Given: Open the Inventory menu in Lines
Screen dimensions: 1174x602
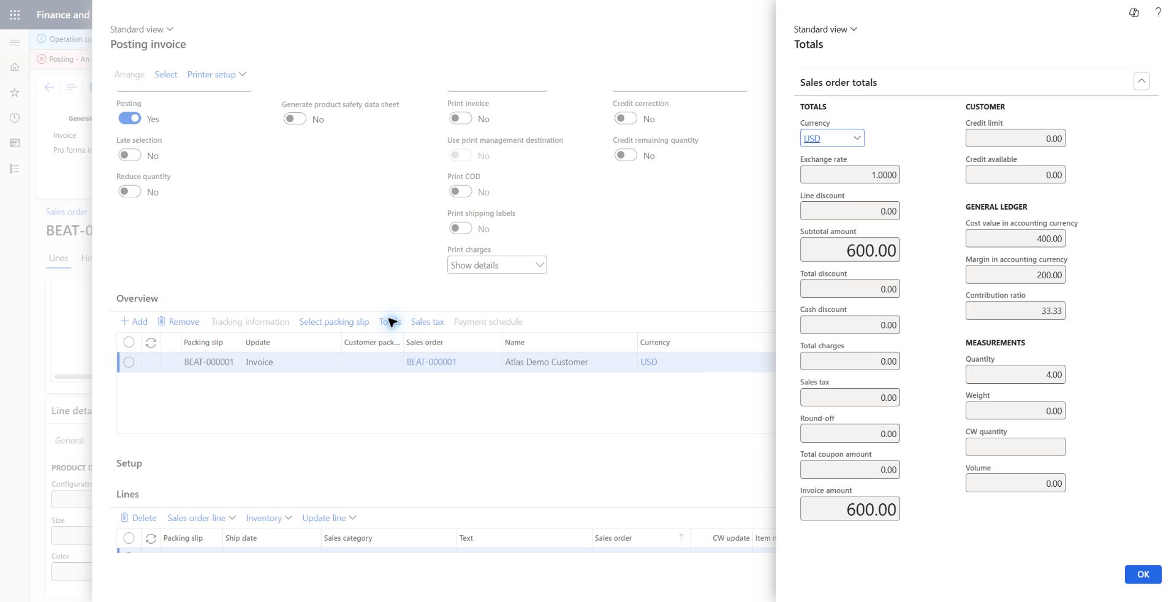Looking at the screenshot, I should [x=268, y=517].
